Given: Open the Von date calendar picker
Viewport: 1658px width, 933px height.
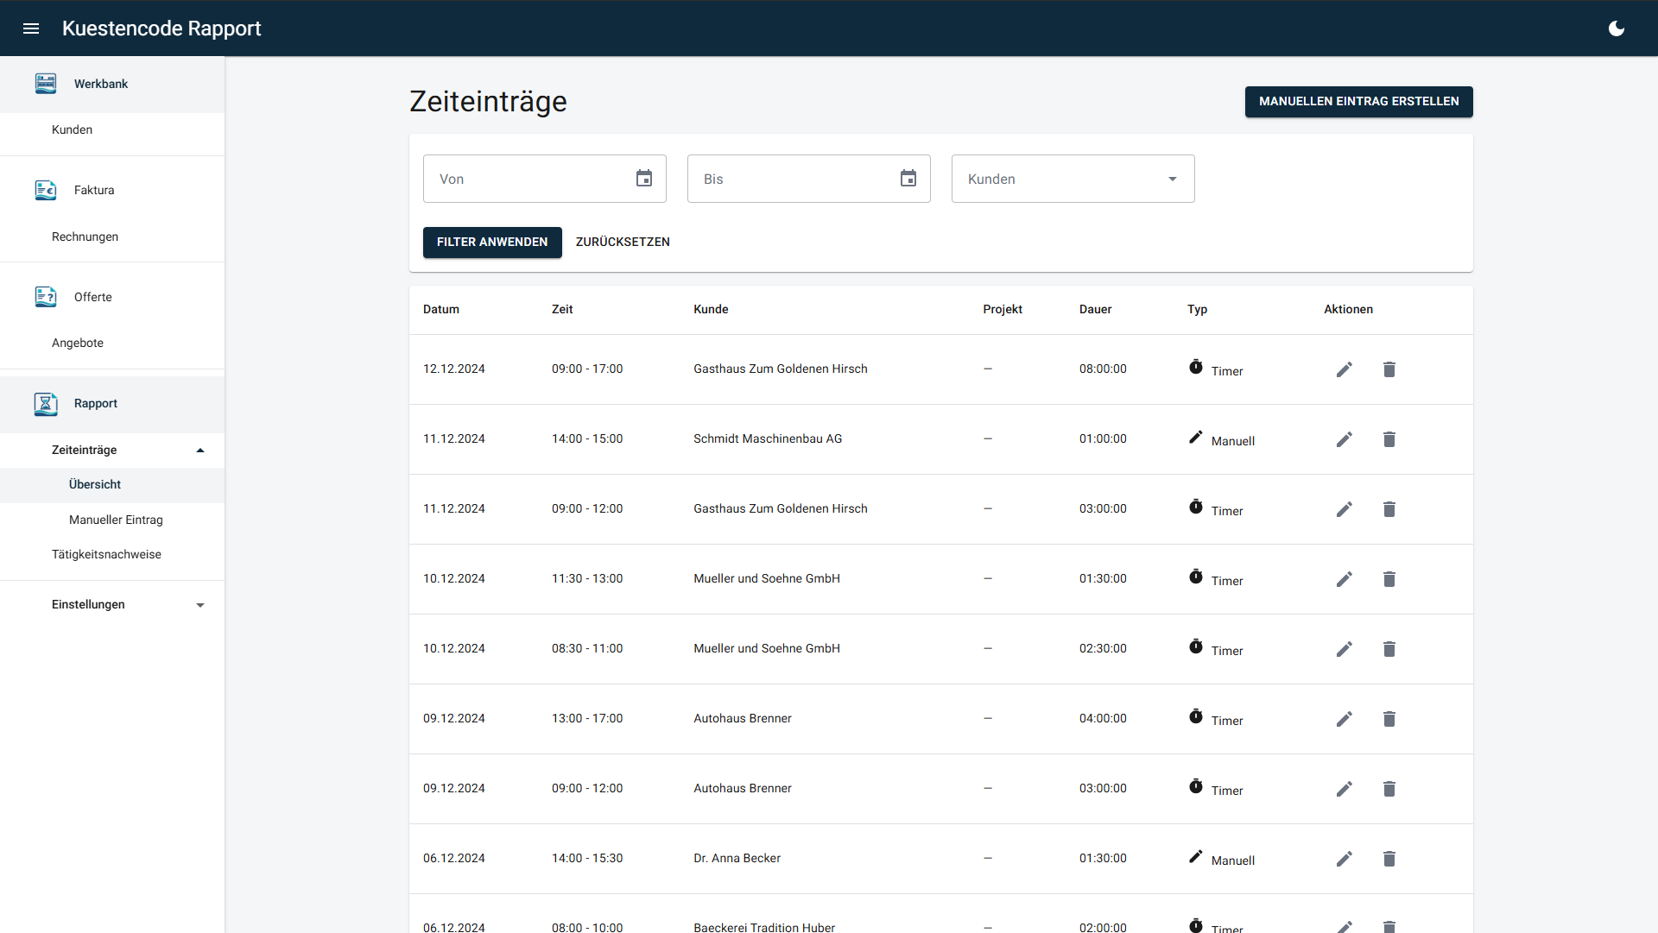Looking at the screenshot, I should [644, 179].
